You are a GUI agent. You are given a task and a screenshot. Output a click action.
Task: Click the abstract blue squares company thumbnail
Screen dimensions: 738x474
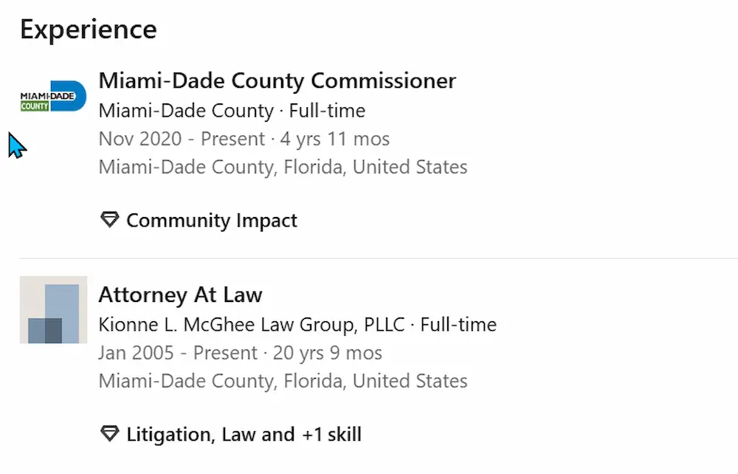(x=53, y=310)
